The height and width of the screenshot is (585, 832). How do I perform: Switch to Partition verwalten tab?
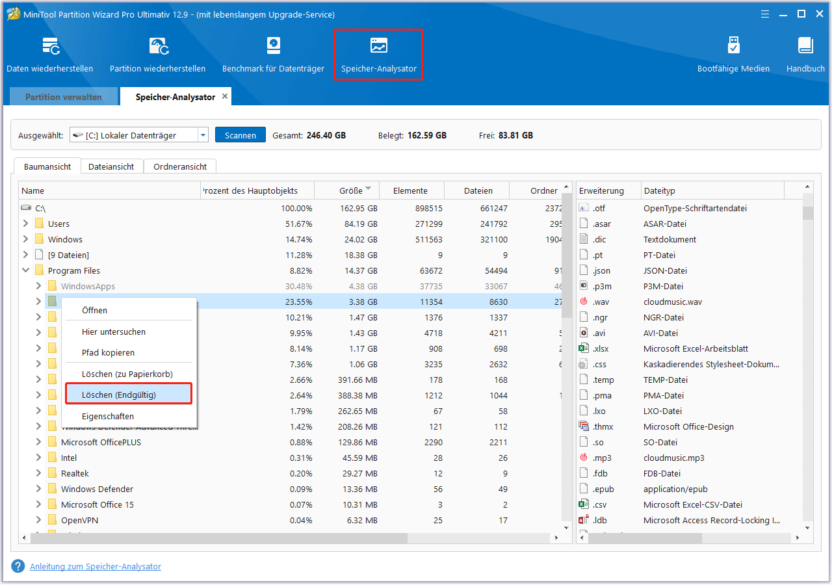point(64,97)
